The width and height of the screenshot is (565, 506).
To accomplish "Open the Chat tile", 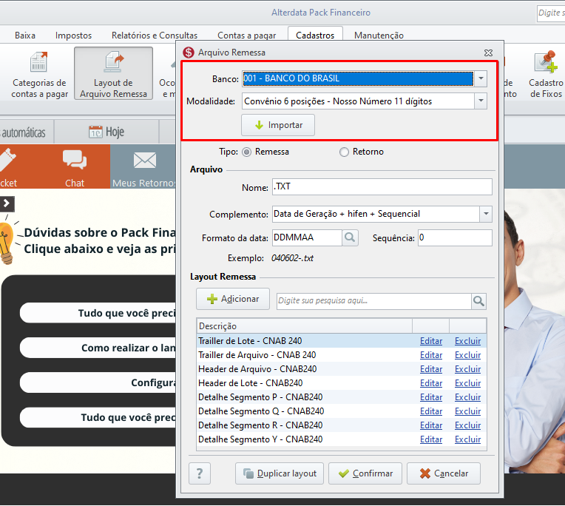I will coord(75,166).
